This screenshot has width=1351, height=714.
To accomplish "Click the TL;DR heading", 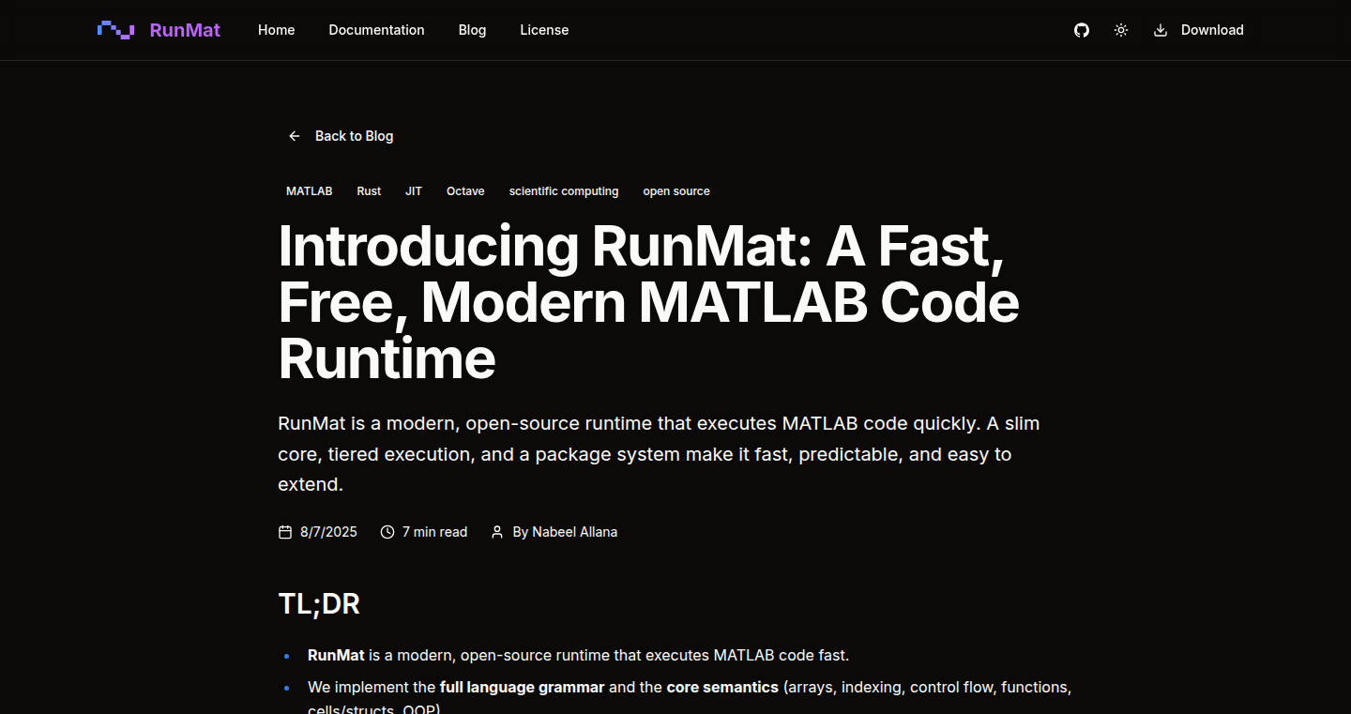I will (x=319, y=603).
